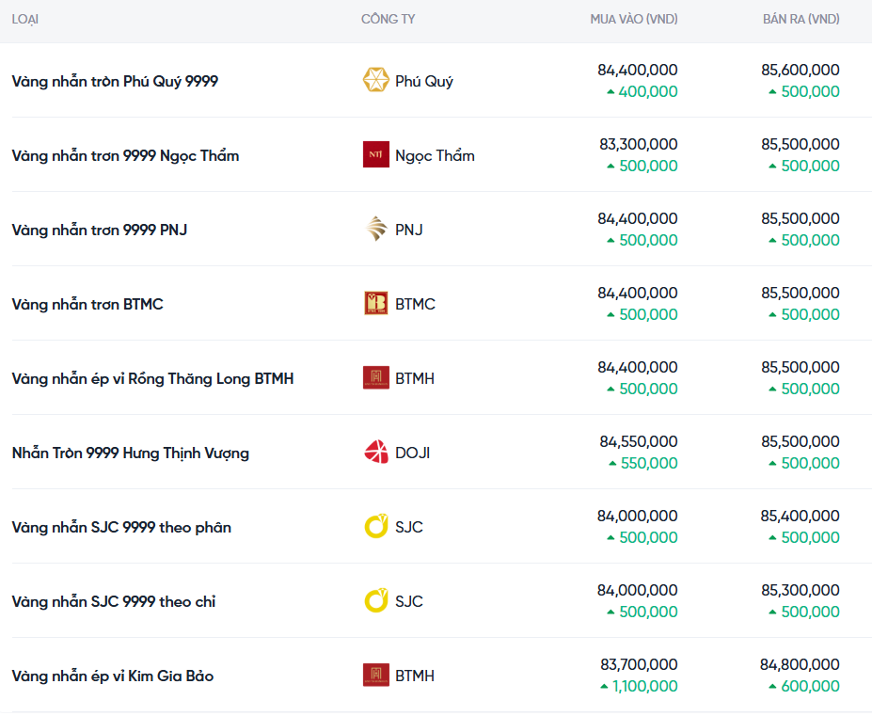
Task: Click the PNJ company logo
Action: pyautogui.click(x=375, y=230)
